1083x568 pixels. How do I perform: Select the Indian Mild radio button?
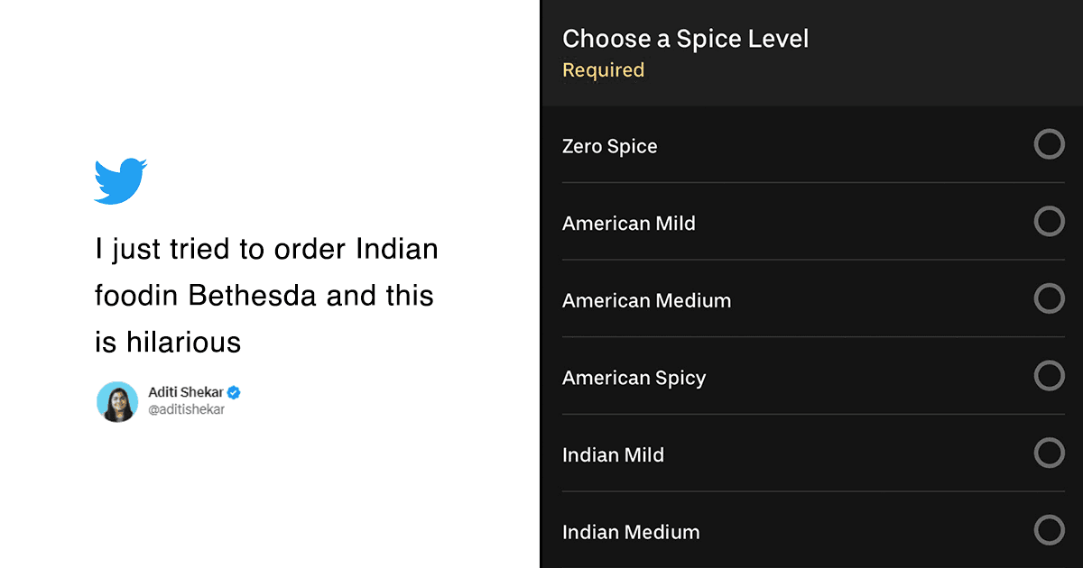coord(1050,453)
